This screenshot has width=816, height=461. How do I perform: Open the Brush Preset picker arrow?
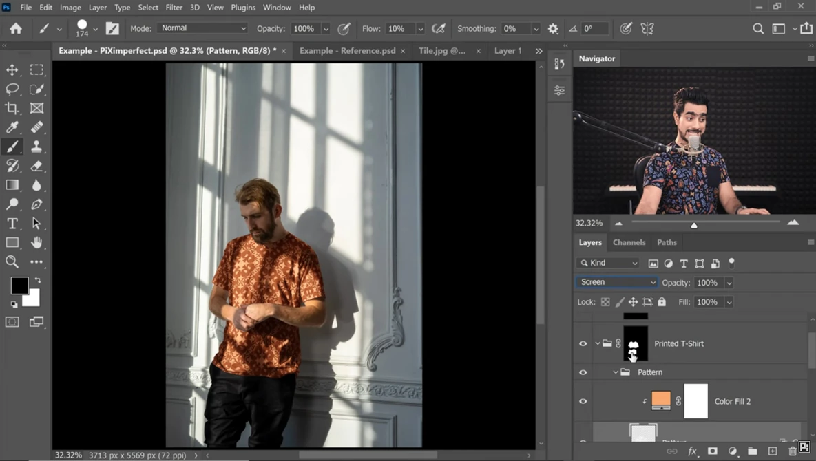pos(95,29)
